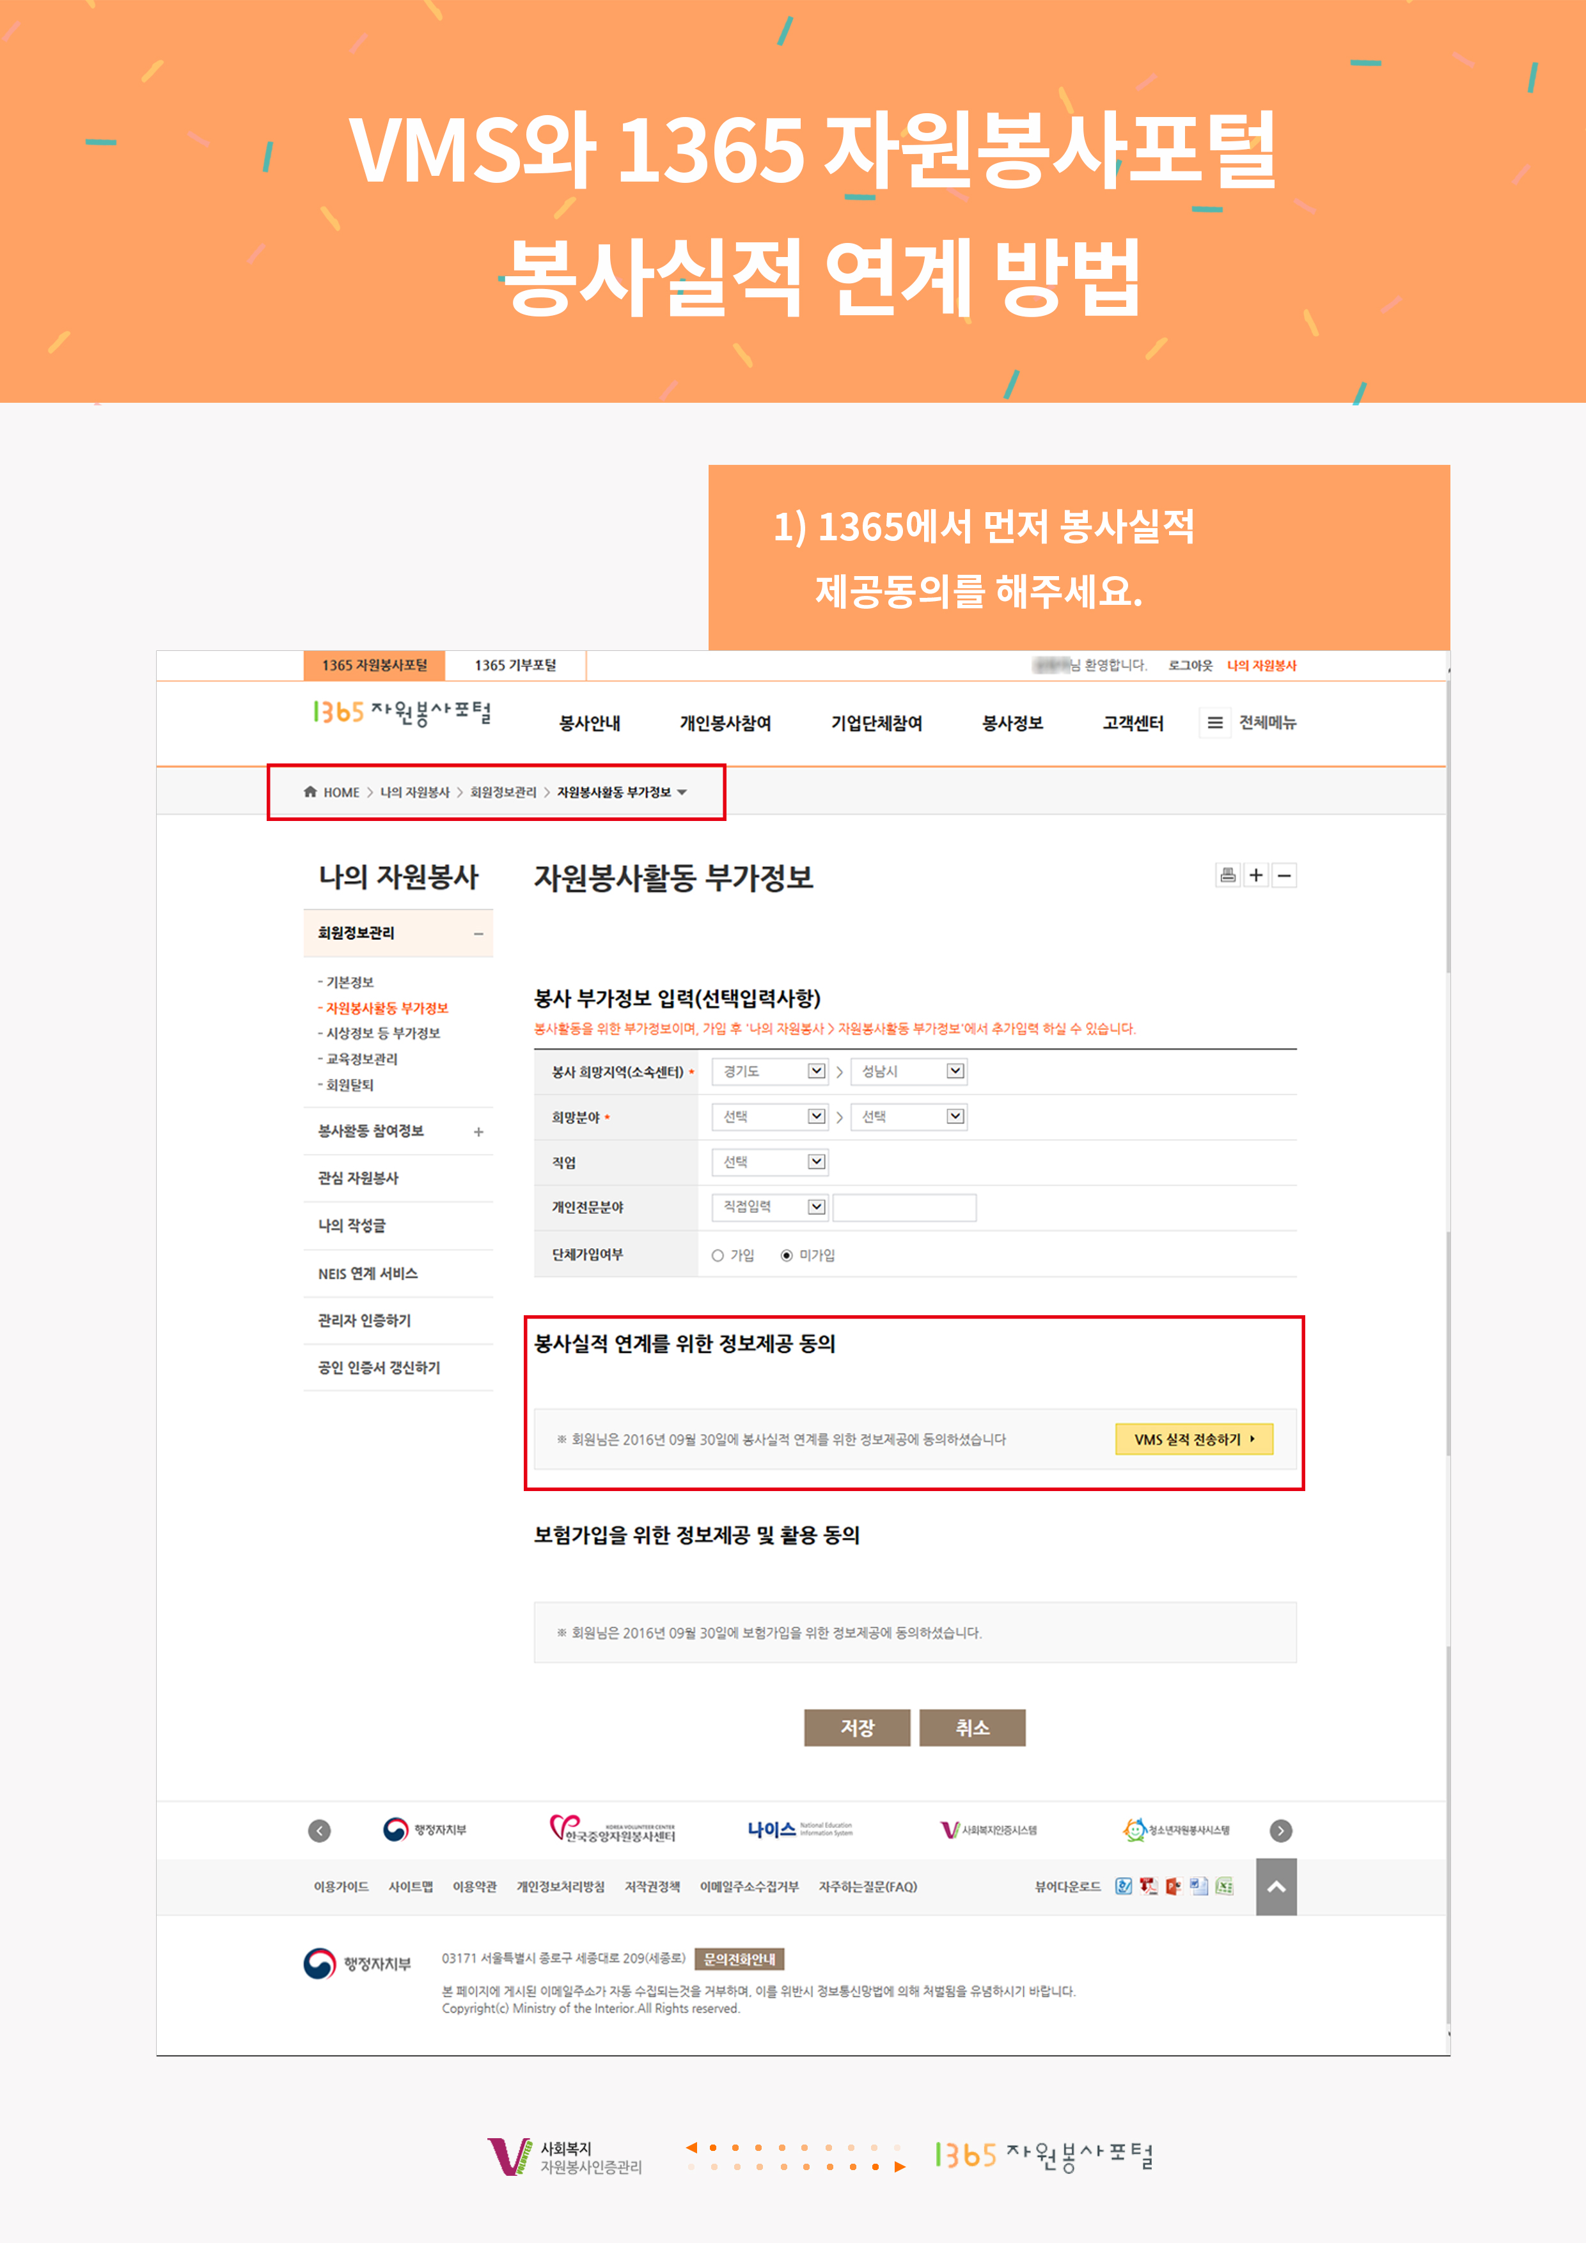
Task: Download the Excel viewer icon
Action: tap(1223, 1886)
